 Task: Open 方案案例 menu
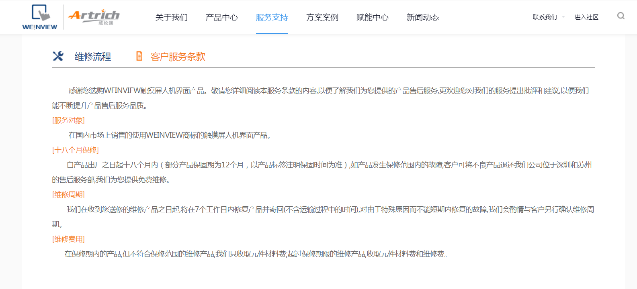pos(322,17)
